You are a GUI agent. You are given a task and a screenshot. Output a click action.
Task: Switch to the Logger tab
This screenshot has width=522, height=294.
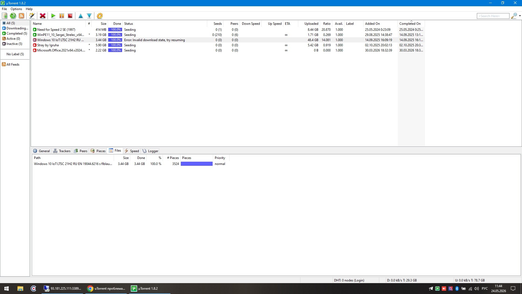click(150, 151)
